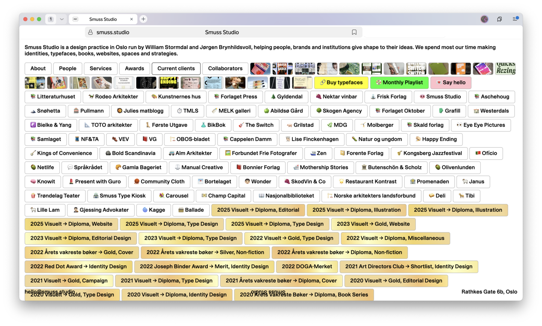Click the lock icon beside smuss.studio

90,32
